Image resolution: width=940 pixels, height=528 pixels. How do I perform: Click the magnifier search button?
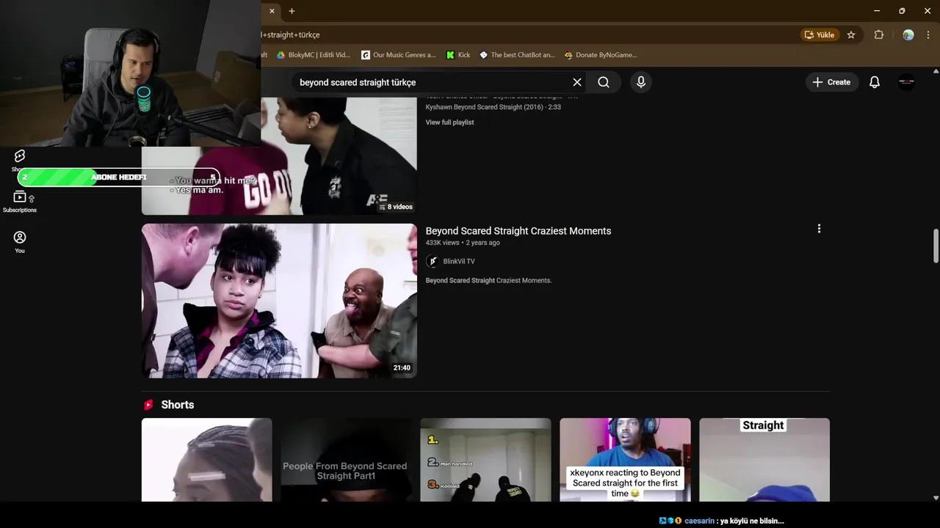pos(604,82)
